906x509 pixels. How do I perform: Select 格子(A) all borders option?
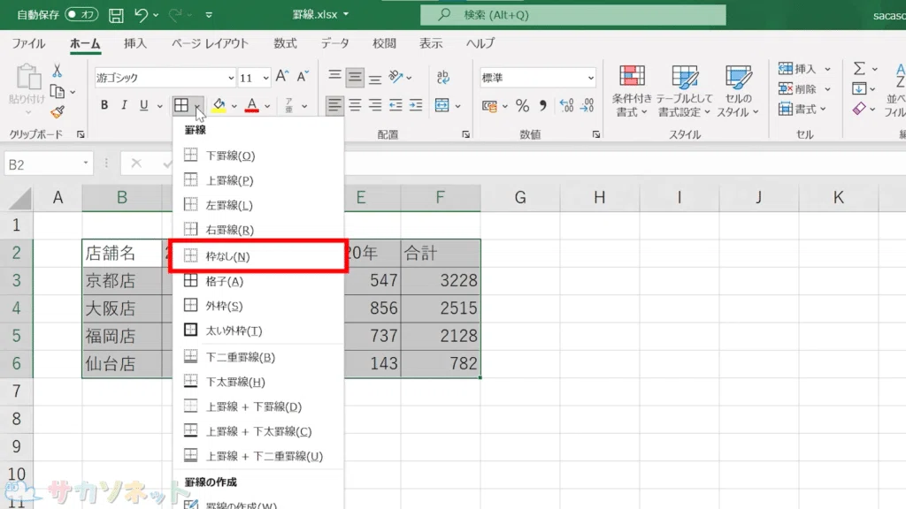click(258, 281)
